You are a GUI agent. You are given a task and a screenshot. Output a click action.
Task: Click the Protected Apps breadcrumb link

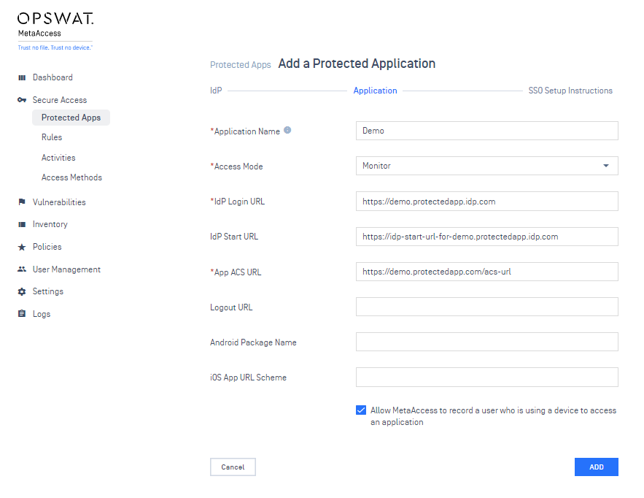click(x=240, y=65)
